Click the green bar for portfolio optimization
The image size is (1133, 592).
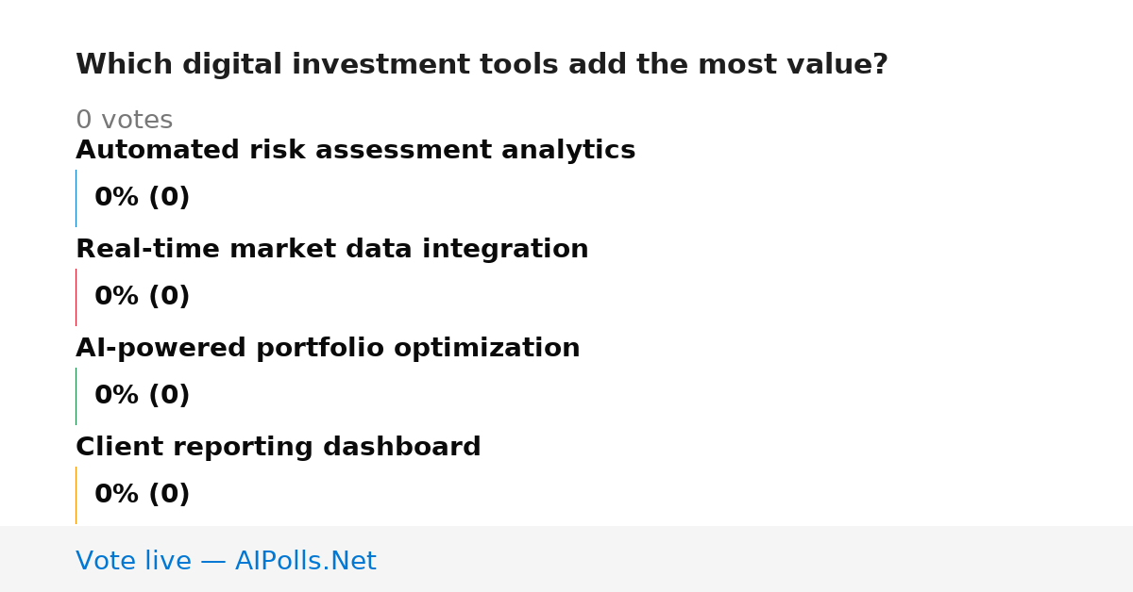[x=76, y=396]
